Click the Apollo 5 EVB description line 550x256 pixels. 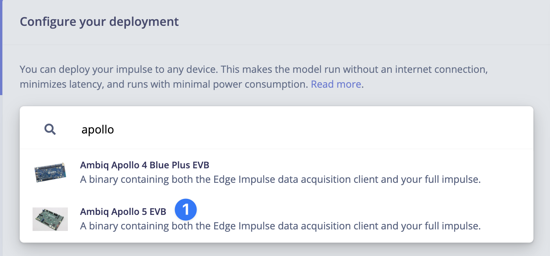coord(280,226)
